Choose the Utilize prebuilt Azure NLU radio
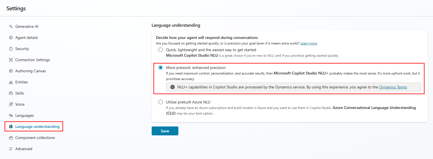The image size is (433, 159). pos(161,102)
